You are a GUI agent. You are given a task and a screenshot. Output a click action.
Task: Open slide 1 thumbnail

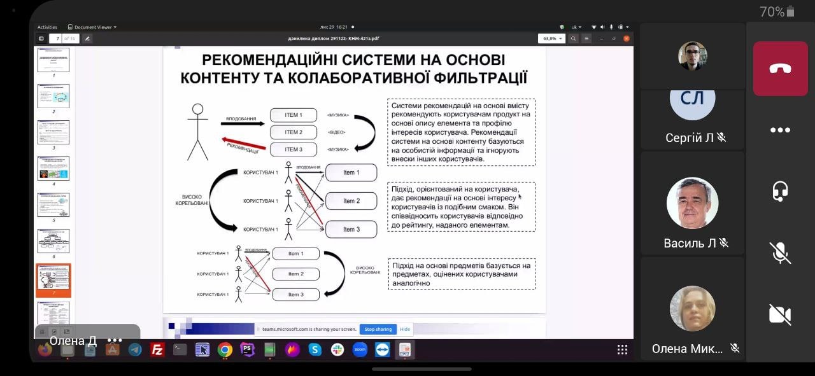[x=53, y=59]
